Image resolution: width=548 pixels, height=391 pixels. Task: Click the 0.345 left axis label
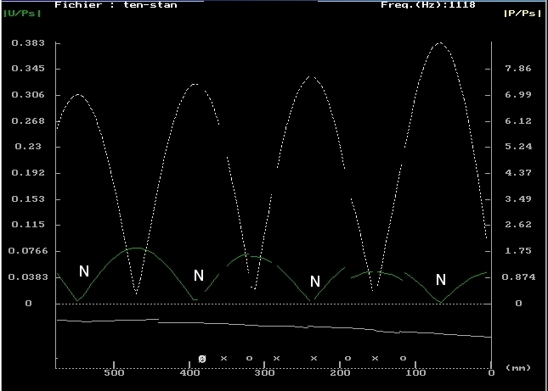[28, 69]
